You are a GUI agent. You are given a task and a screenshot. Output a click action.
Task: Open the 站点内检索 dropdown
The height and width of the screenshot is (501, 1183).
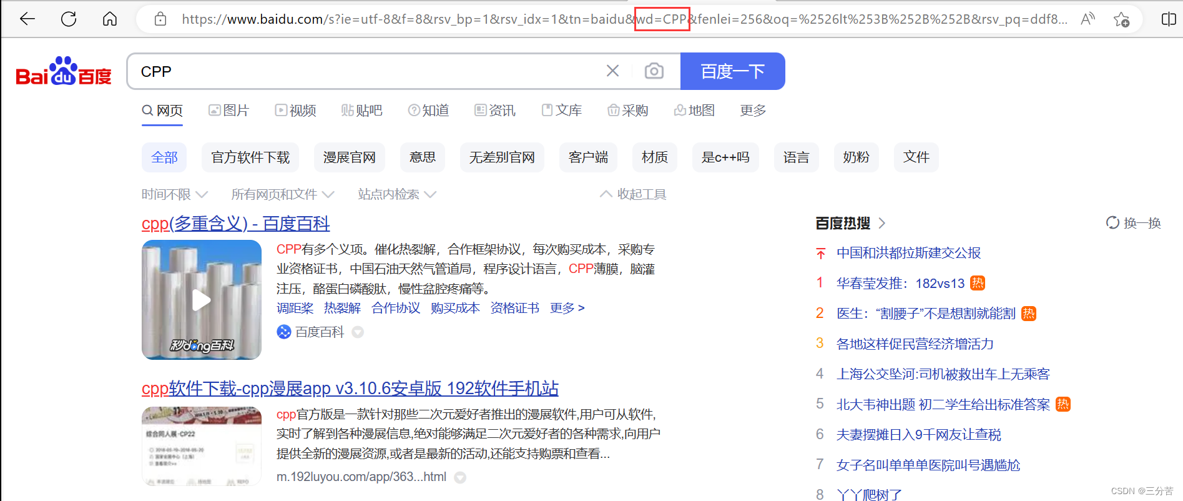[x=397, y=194]
